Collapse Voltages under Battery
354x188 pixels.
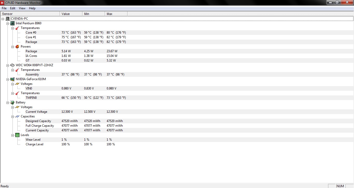point(13,107)
